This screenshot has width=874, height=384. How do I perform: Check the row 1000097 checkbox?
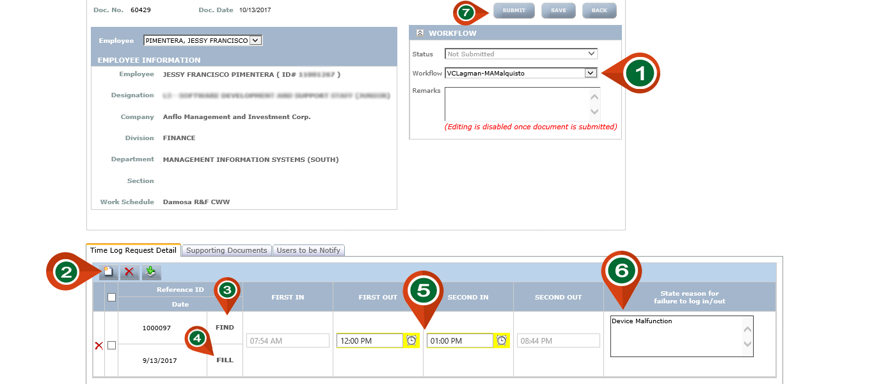(111, 346)
